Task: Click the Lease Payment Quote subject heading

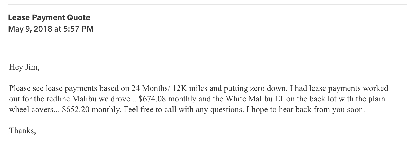Action: (49, 18)
